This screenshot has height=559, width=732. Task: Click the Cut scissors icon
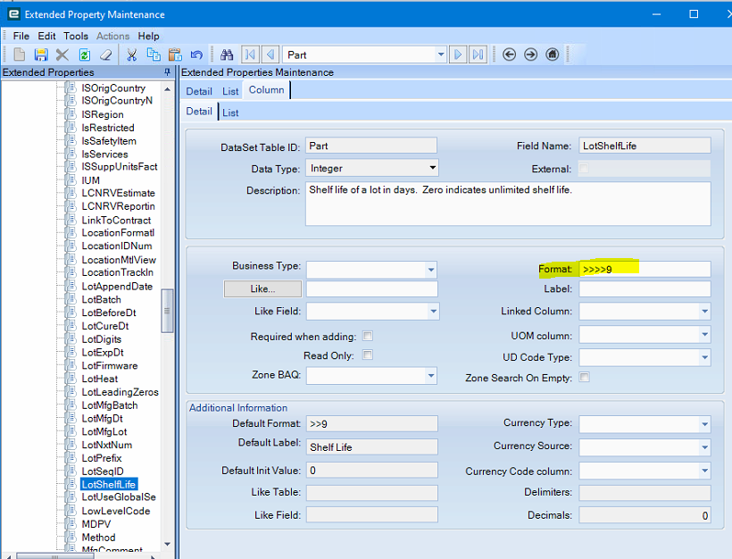(131, 54)
